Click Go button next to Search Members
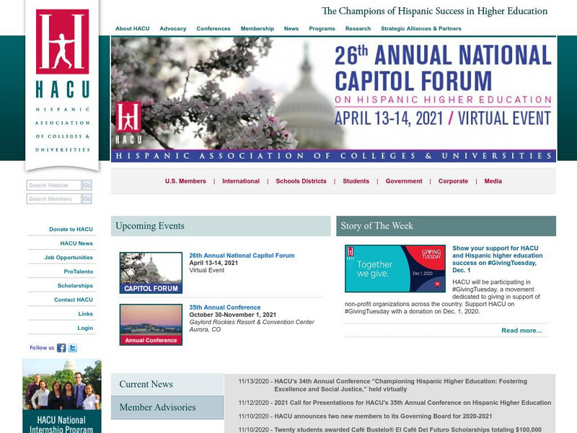Image resolution: width=577 pixels, height=433 pixels. tap(87, 199)
